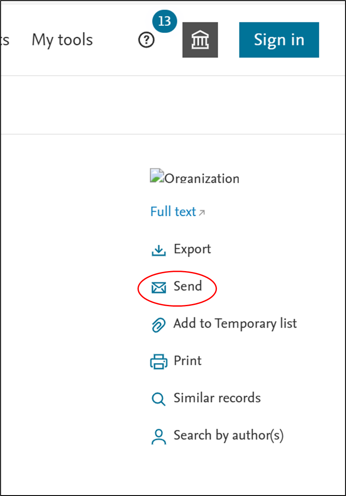Select Search by author(s) text
The height and width of the screenshot is (496, 346).
228,435
